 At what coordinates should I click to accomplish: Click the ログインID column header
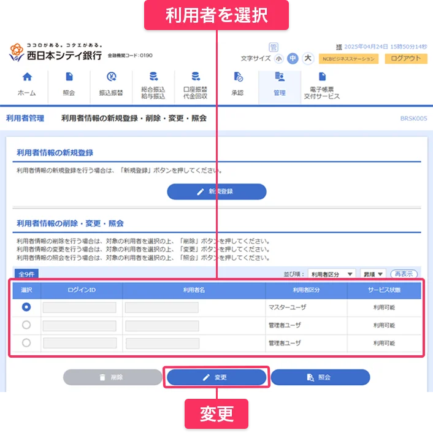[82, 290]
